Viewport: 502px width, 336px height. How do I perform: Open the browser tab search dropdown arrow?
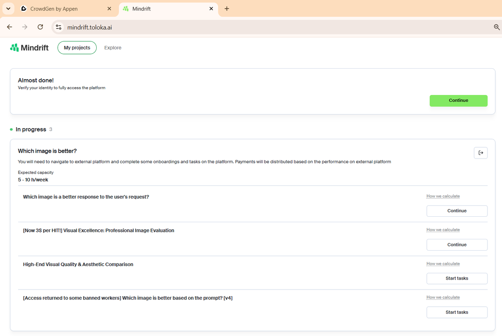tap(8, 8)
